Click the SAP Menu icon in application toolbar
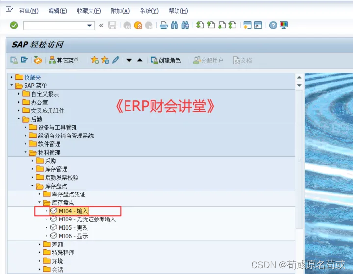The height and width of the screenshot is (274, 353). [25, 60]
